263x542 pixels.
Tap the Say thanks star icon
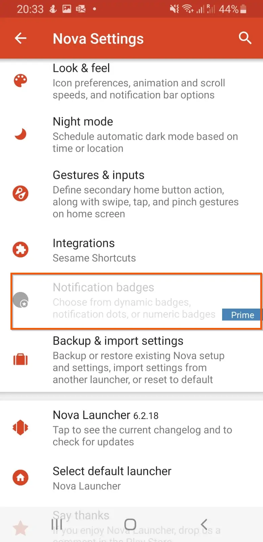click(x=20, y=528)
